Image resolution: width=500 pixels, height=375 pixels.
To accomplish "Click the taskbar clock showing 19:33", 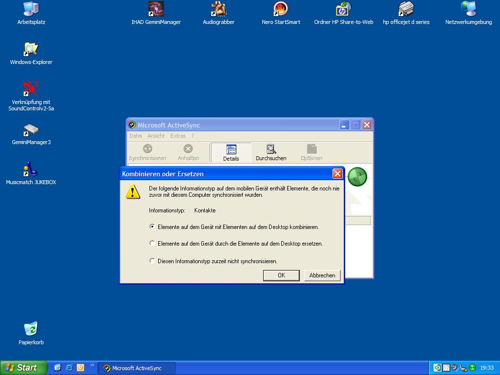I will [x=487, y=368].
